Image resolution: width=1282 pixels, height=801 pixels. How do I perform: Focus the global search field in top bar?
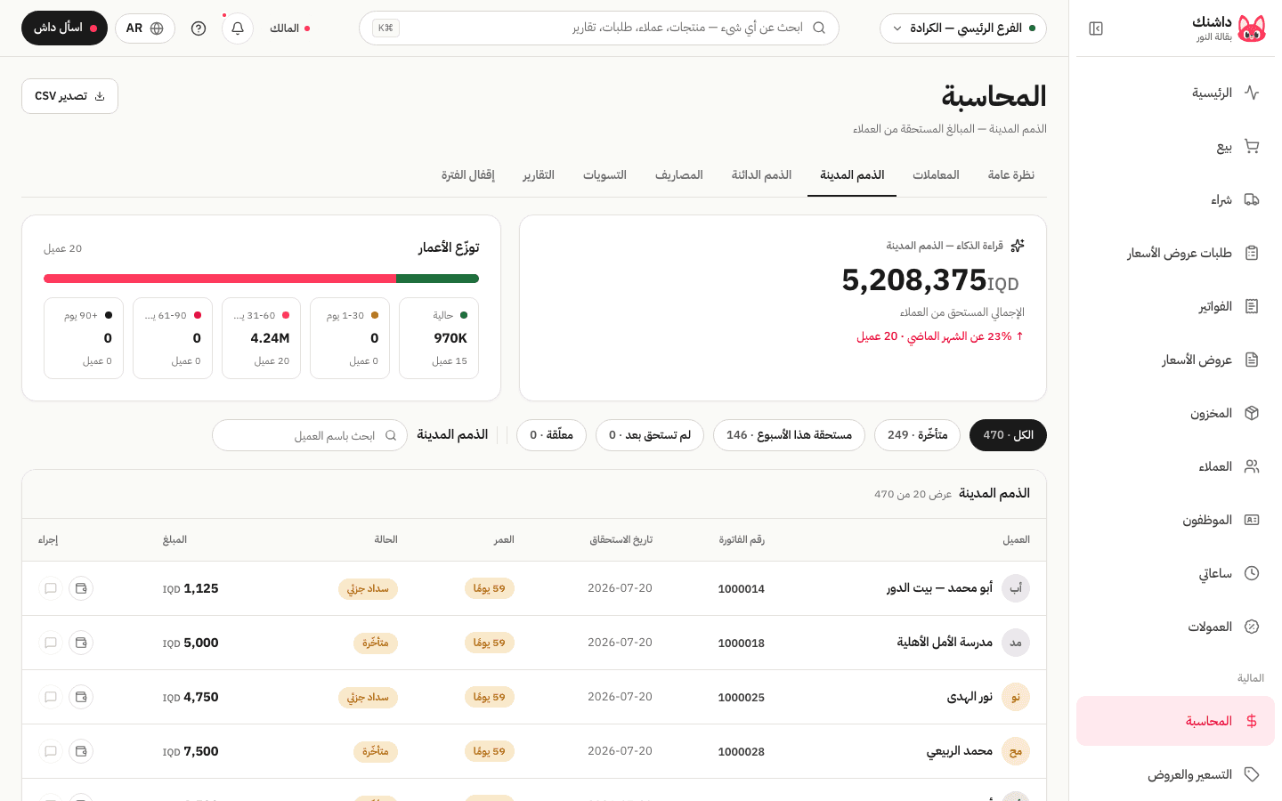(x=599, y=28)
